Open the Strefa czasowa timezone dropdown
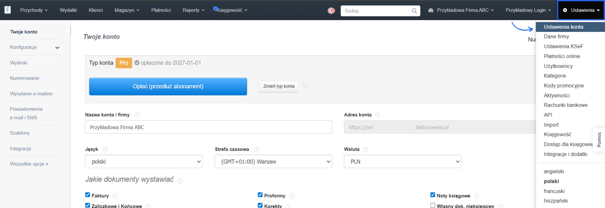Image resolution: width=605 pixels, height=208 pixels. [x=273, y=161]
